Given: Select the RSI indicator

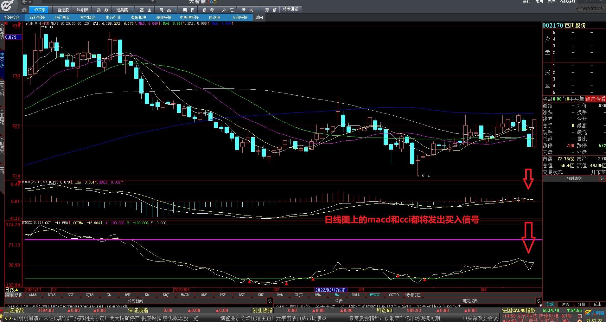Looking at the screenshot, I should pyautogui.click(x=242, y=295).
